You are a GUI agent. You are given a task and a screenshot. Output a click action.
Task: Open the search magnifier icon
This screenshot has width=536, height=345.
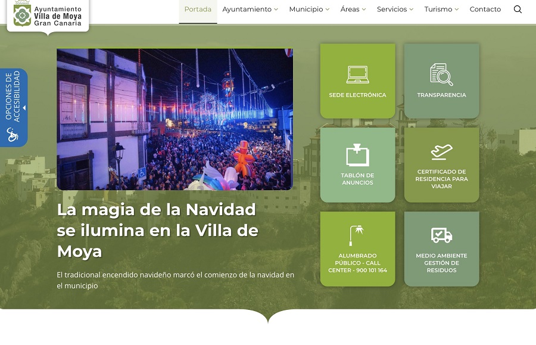518,9
